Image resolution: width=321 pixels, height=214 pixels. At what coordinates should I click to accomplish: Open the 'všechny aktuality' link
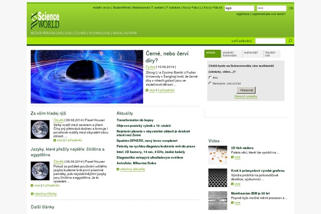[133, 169]
